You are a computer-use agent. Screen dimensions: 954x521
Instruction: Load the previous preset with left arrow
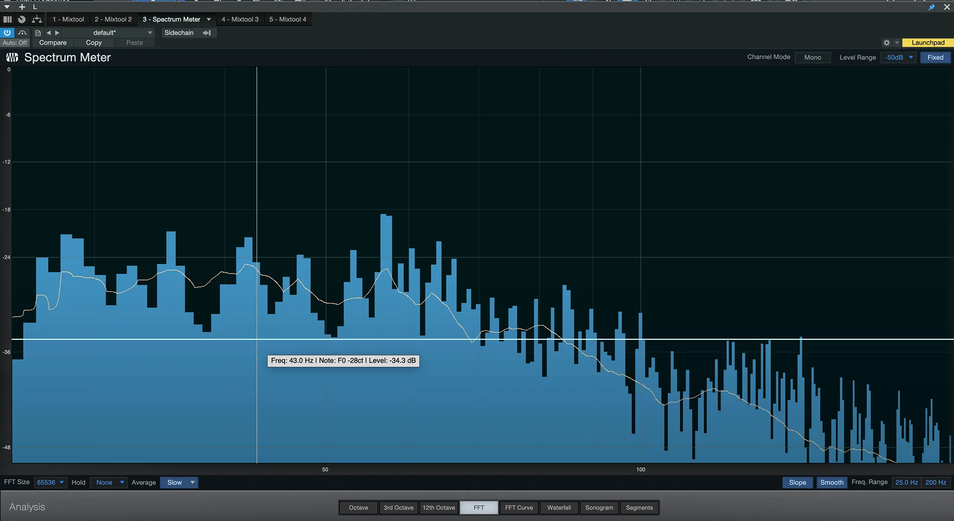49,33
